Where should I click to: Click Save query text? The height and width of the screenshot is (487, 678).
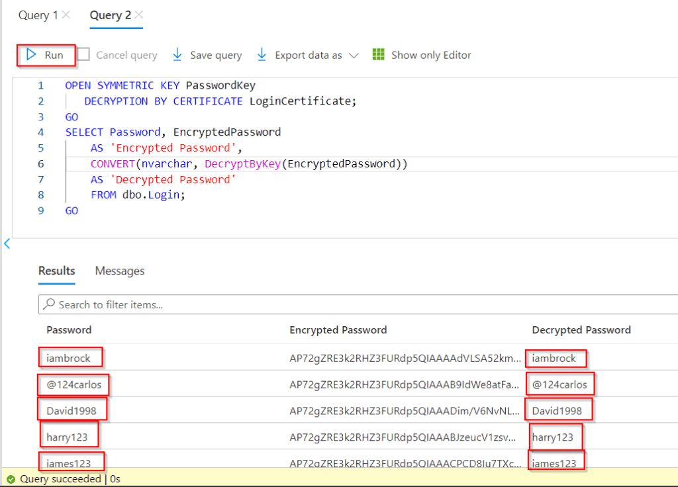click(x=216, y=56)
